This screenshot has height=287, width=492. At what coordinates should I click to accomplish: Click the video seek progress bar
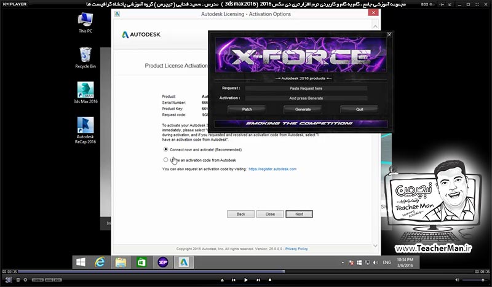tap(245, 271)
